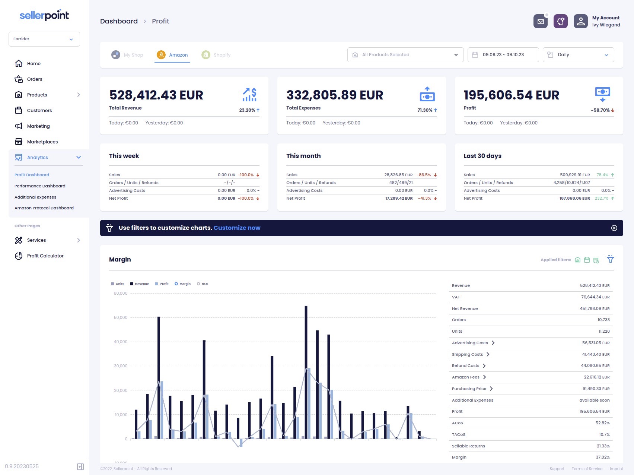Close the customize charts banner
Screen dimensions: 634x475
[614, 228]
